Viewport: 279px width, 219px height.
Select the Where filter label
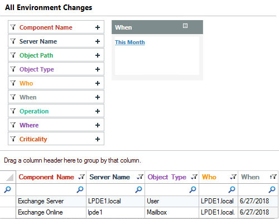29,125
